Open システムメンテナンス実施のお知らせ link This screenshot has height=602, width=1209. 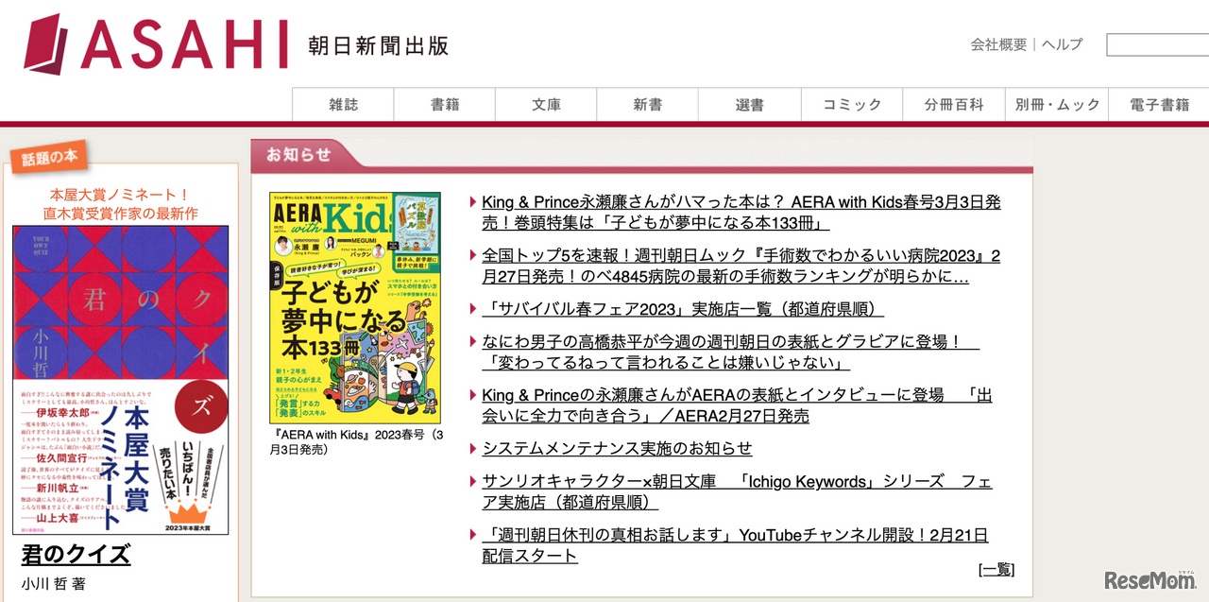click(617, 448)
